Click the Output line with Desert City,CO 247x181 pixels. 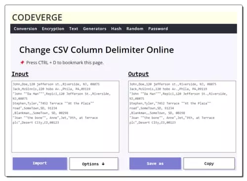click(x=153, y=123)
